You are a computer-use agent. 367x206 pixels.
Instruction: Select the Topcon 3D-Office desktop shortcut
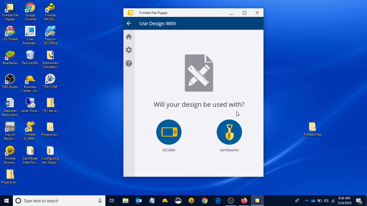[50, 36]
